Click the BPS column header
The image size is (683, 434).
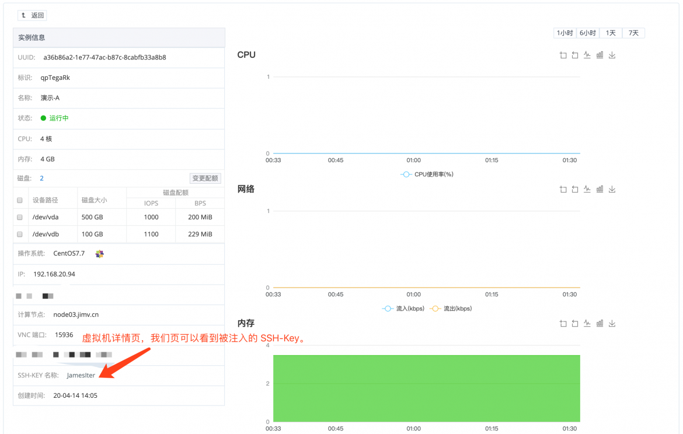(200, 203)
